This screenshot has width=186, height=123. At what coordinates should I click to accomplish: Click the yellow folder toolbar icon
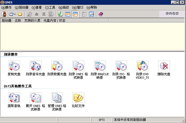tap(20, 14)
